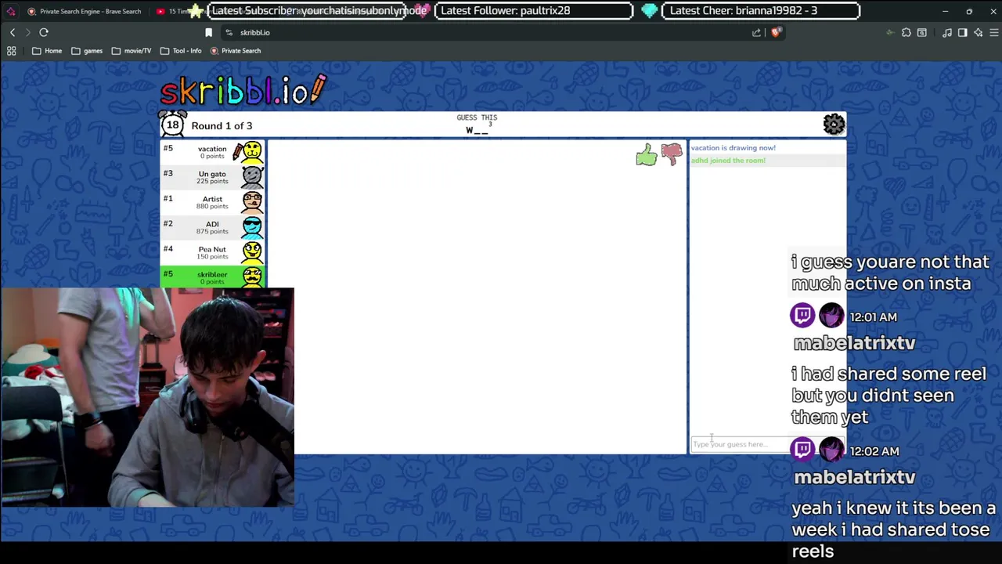Open the browser hamburger menu
The image size is (1002, 564).
(x=994, y=32)
